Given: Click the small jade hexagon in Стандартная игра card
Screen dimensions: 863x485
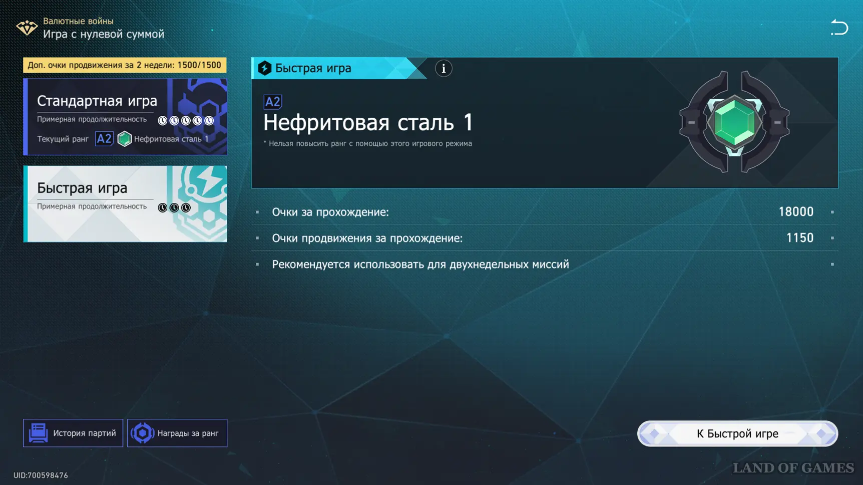Looking at the screenshot, I should pos(124,139).
